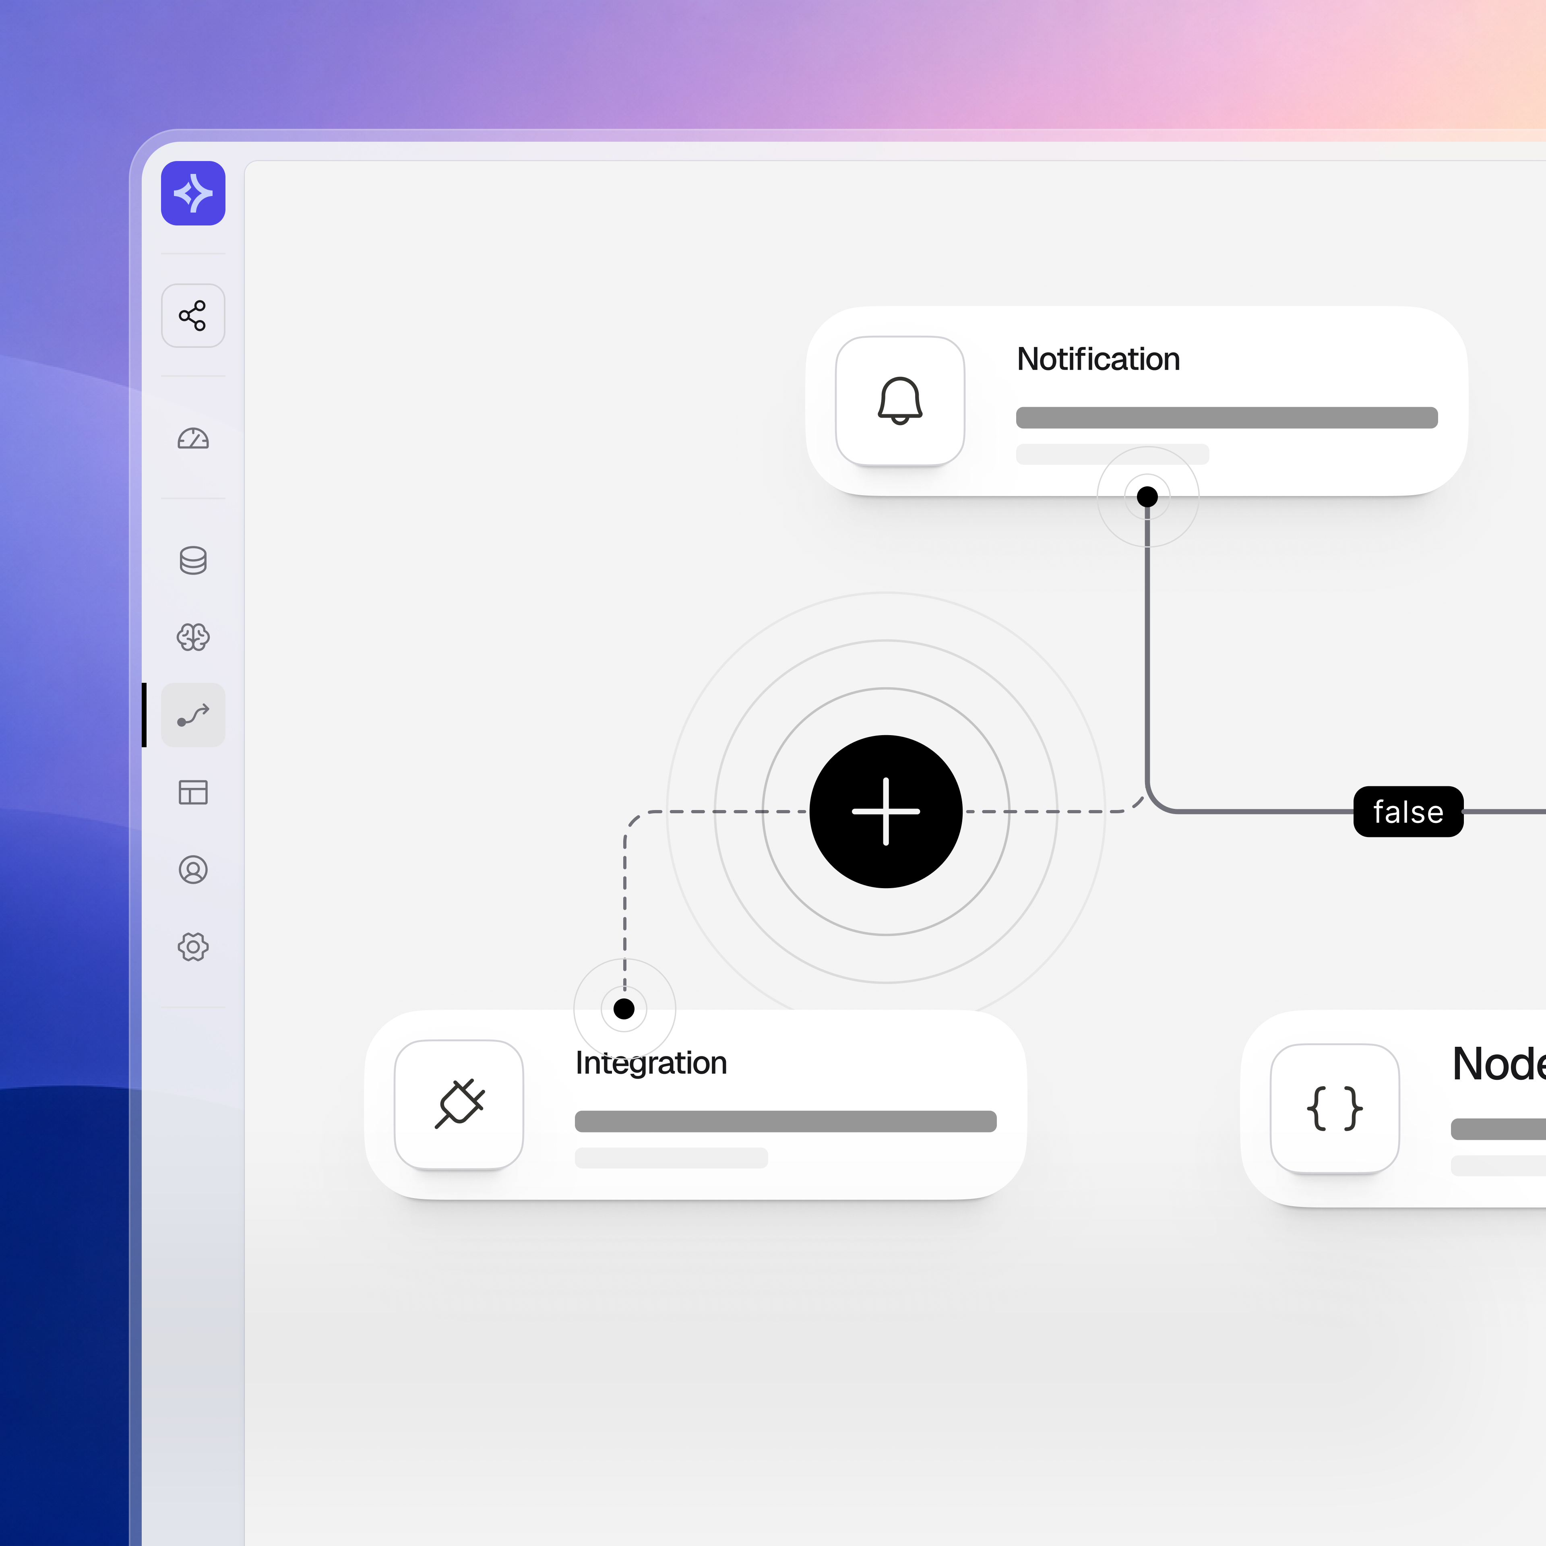1546x1546 pixels.
Task: Add a node with the plus button
Action: 886,811
